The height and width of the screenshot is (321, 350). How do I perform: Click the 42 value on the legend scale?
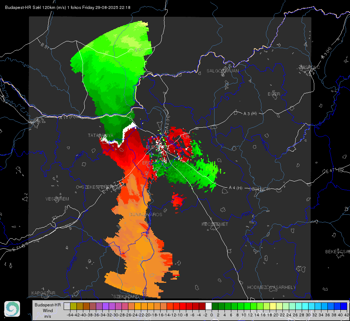347,315
